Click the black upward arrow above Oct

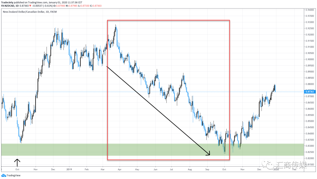coord(17,163)
